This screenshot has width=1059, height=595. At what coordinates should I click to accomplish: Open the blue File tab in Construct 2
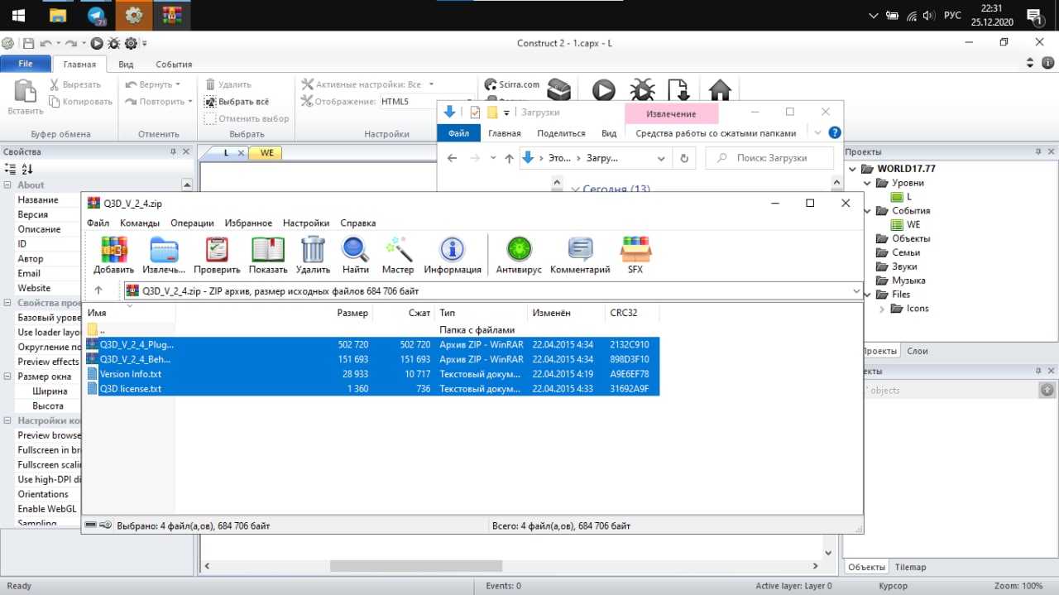click(26, 64)
